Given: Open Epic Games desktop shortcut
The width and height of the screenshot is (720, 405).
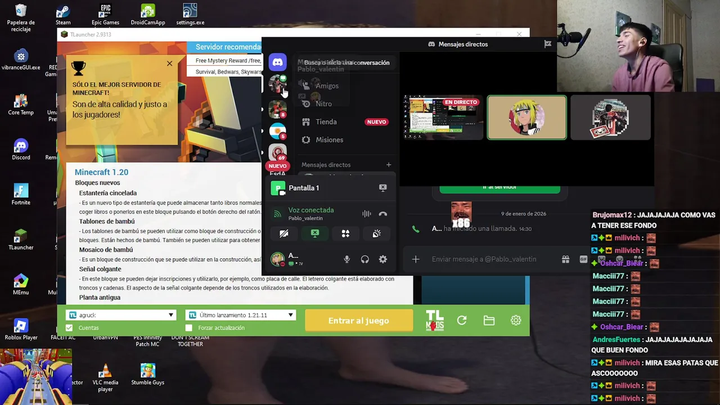Looking at the screenshot, I should pyautogui.click(x=105, y=15).
